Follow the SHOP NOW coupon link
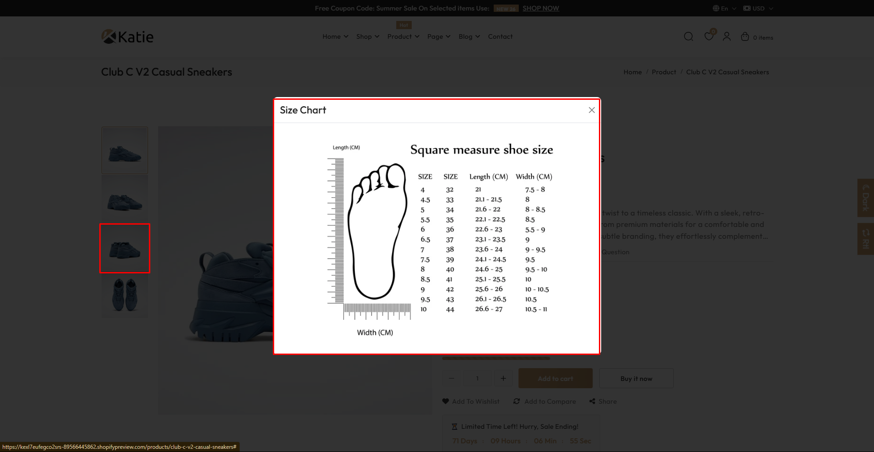Viewport: 874px width, 452px height. 540,8
